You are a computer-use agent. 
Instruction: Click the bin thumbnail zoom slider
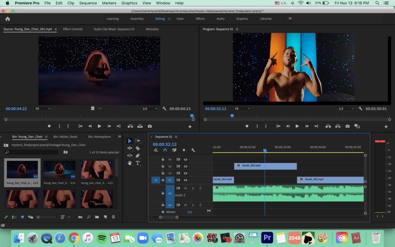[38, 217]
